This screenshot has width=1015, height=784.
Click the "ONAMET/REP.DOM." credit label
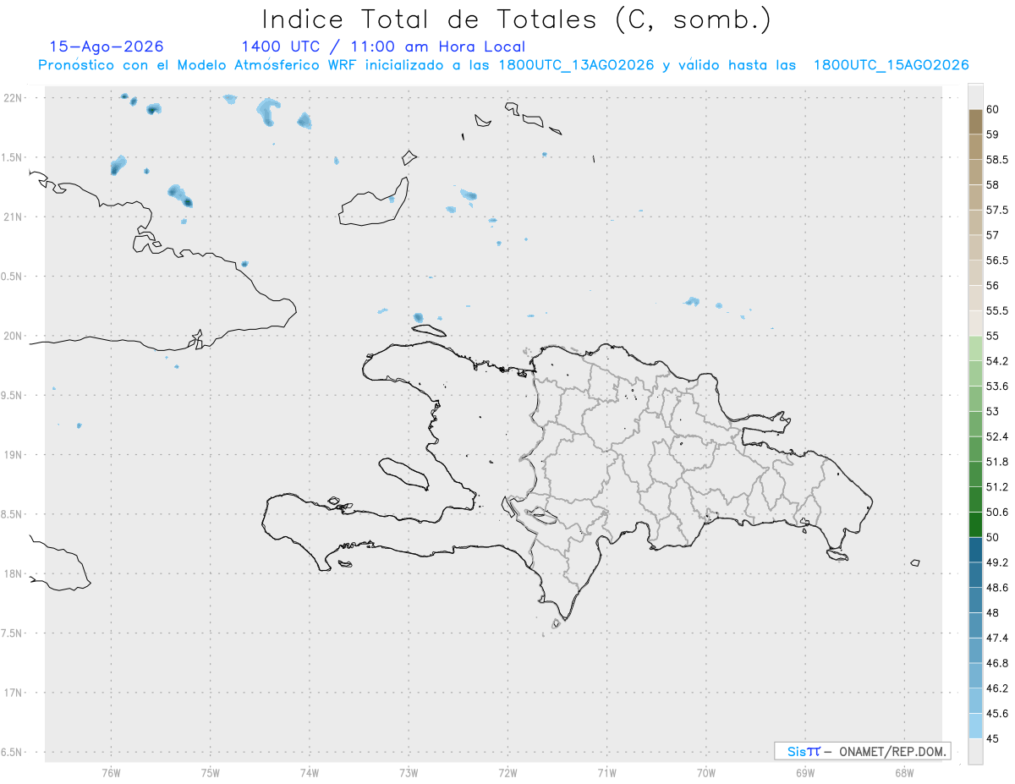coord(893,751)
